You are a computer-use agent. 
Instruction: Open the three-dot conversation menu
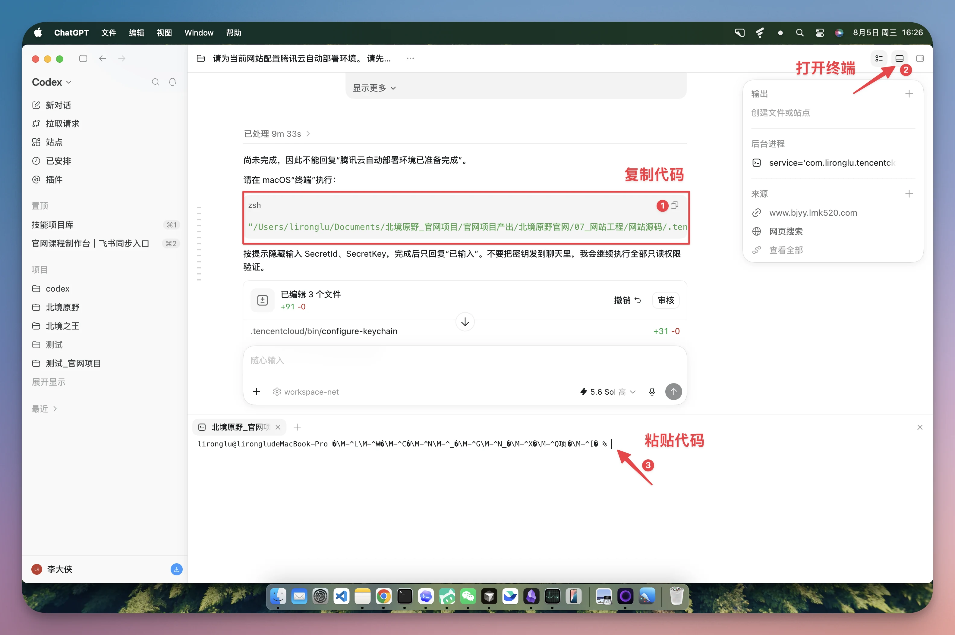pos(411,59)
